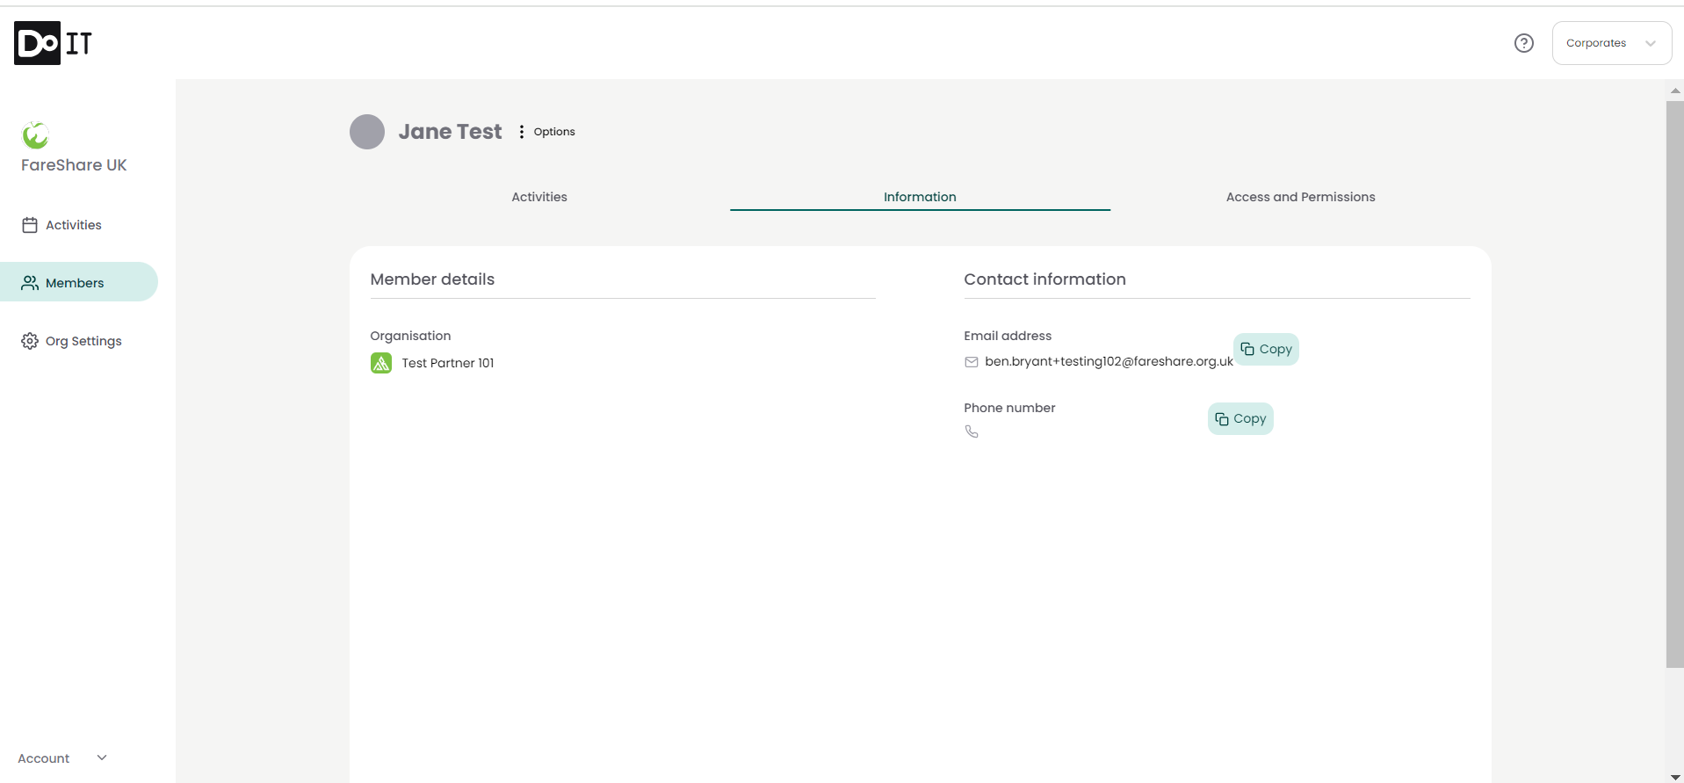Click the Test Partner 101 organisation icon
1684x783 pixels.
pyautogui.click(x=381, y=363)
